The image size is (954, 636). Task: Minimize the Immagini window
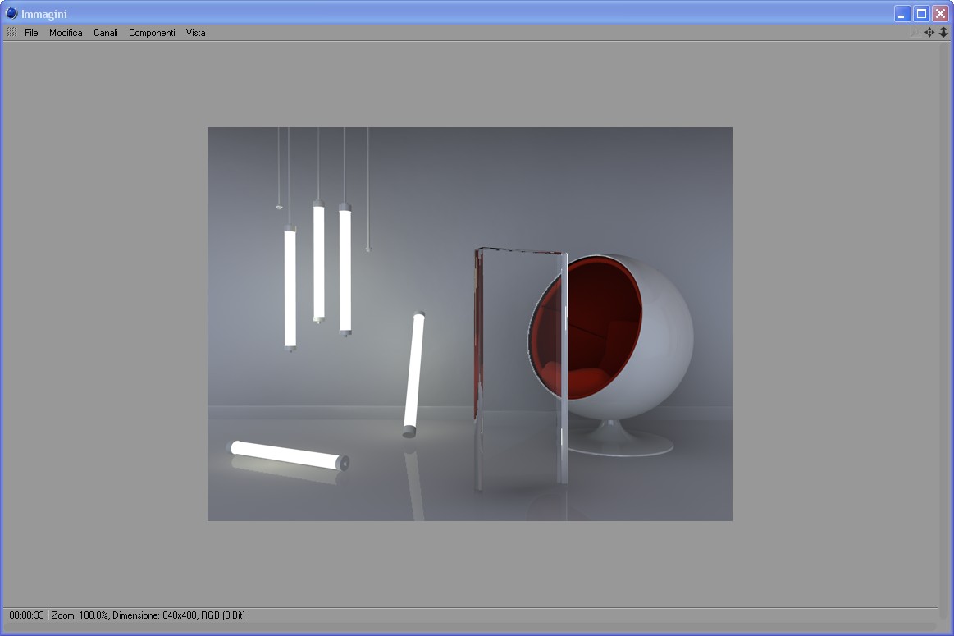click(902, 13)
